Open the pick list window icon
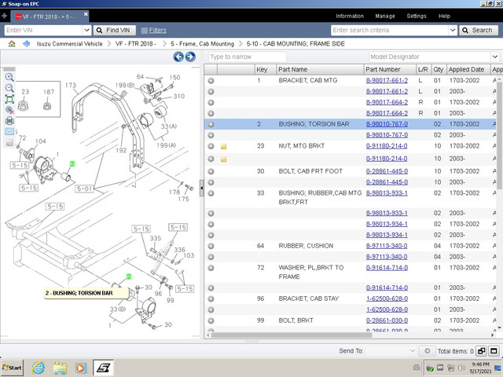The width and height of the screenshot is (503, 377). [481, 351]
